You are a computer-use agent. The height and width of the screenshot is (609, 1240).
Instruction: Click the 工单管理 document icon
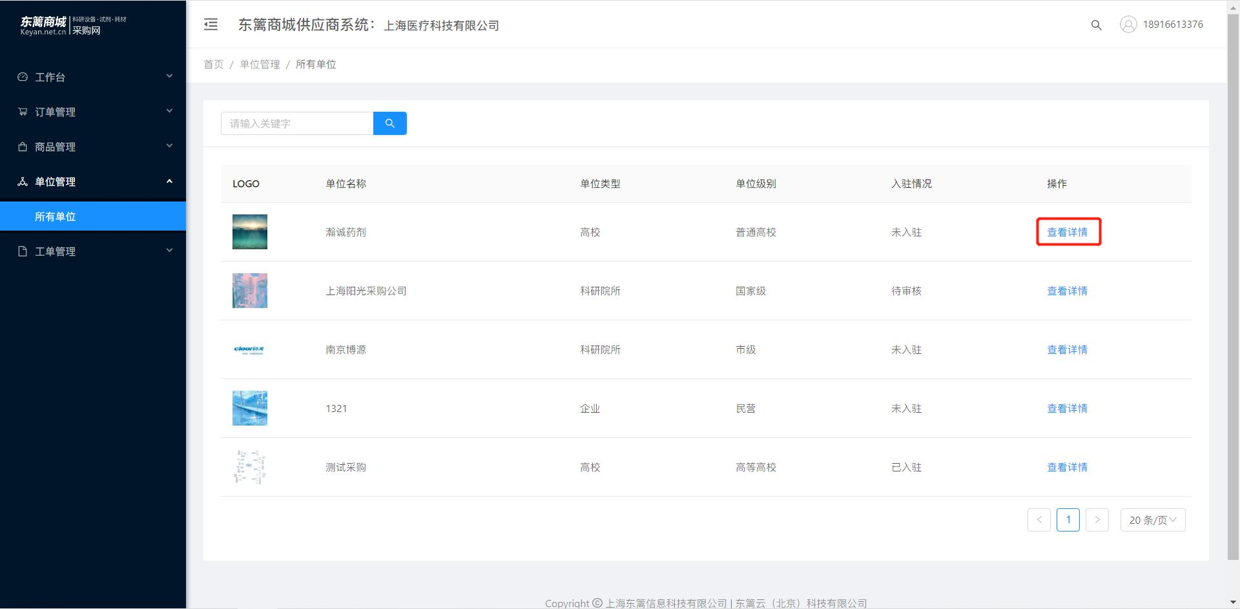(23, 251)
